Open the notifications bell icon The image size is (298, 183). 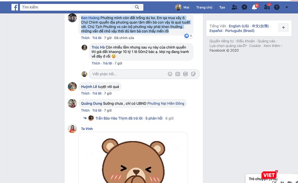pos(254,7)
